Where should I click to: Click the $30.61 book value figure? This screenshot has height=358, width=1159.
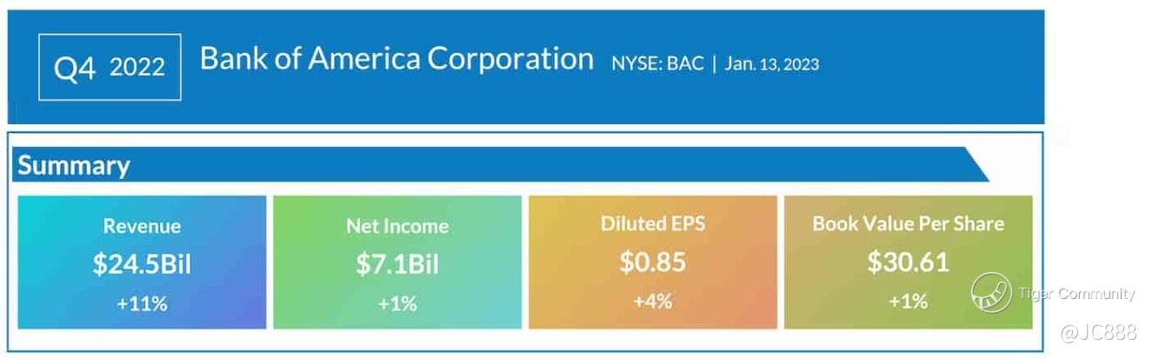(908, 262)
